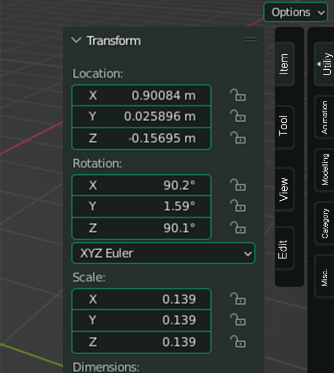Lock Location Z axis
The image size is (334, 373).
(x=238, y=138)
